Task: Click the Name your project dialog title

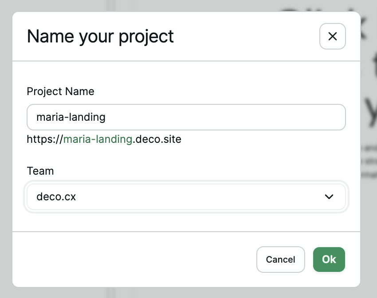Action: click(100, 36)
